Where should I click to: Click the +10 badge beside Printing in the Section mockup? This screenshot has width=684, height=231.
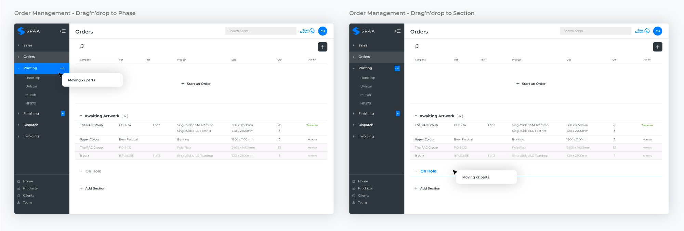click(397, 68)
